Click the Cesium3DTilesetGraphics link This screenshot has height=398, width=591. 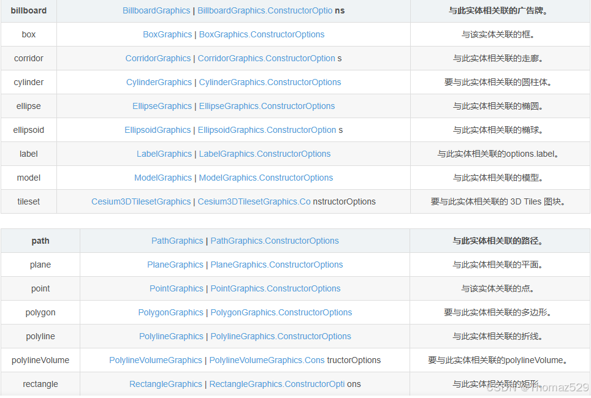point(141,201)
